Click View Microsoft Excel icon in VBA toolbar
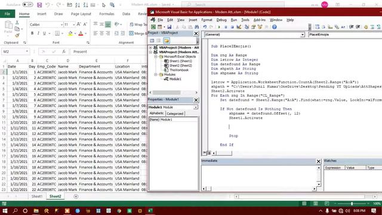Image resolution: width=382 pixels, height=215 pixels. coord(153,27)
